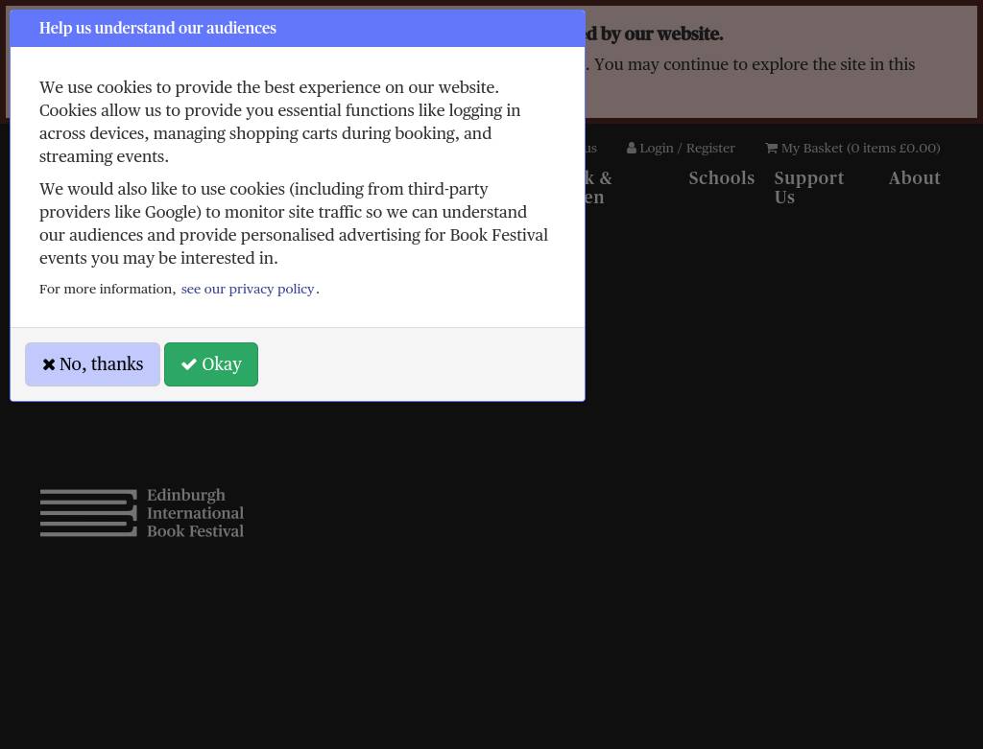
Task: Click the Edinburgh International Book Festival logo text
Action: [195, 513]
